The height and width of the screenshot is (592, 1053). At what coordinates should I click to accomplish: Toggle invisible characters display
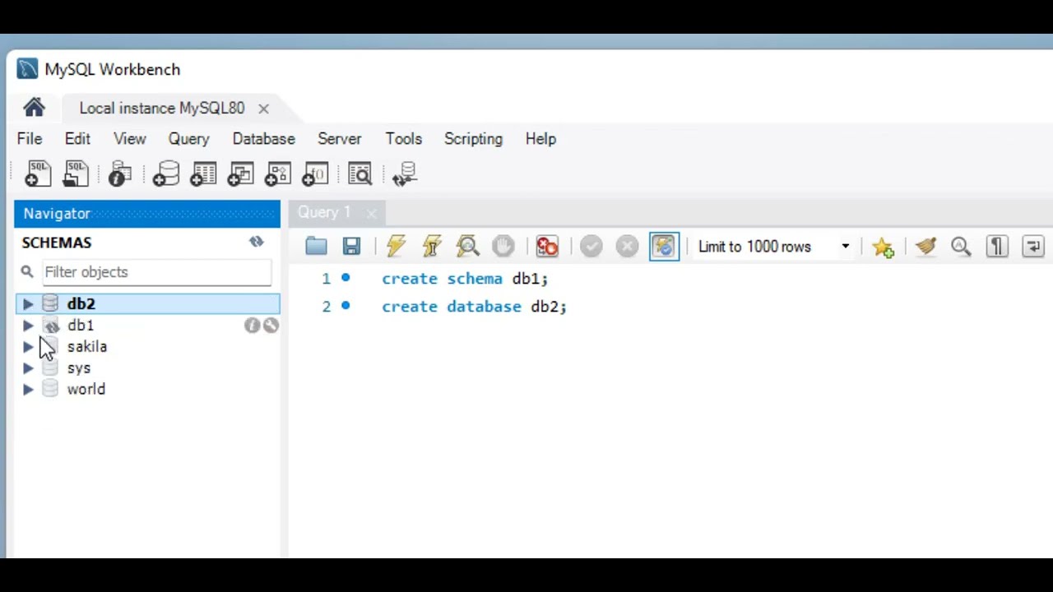pos(997,246)
